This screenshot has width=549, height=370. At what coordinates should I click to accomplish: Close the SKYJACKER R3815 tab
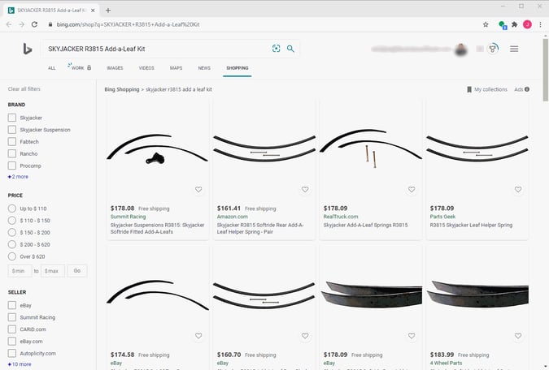point(93,11)
